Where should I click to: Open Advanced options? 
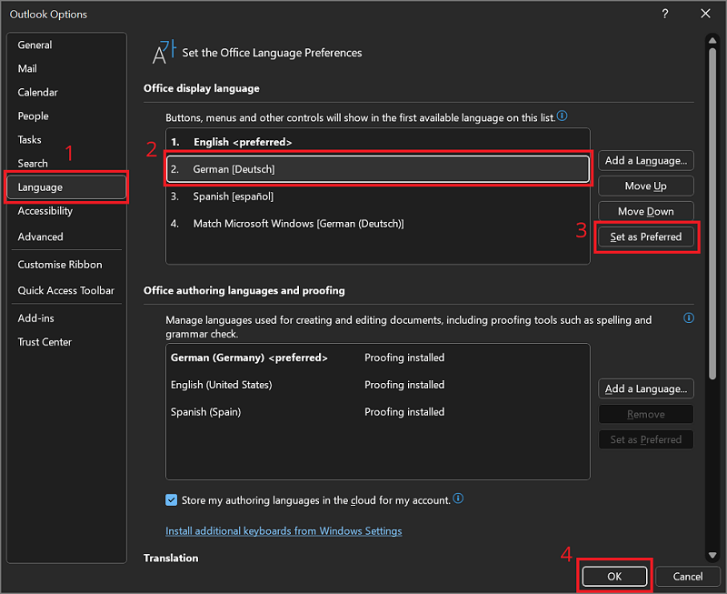(66, 237)
